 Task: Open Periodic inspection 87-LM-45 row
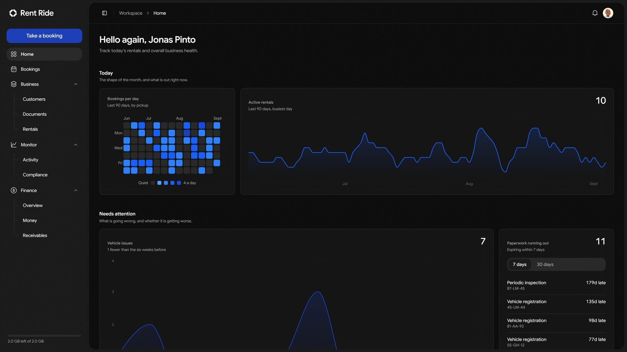click(x=556, y=285)
